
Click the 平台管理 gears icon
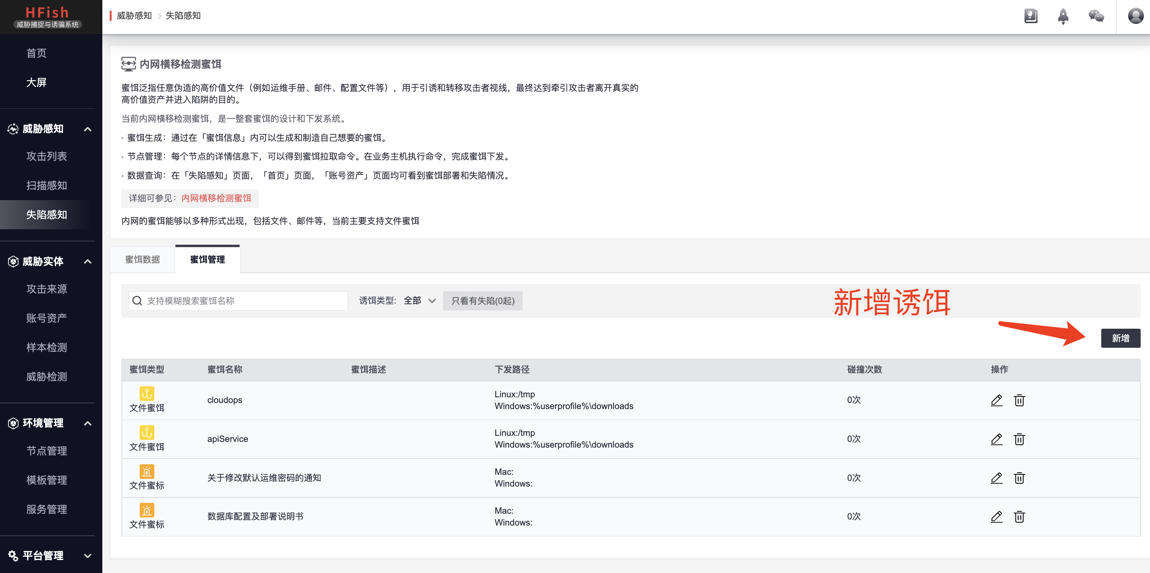click(13, 556)
